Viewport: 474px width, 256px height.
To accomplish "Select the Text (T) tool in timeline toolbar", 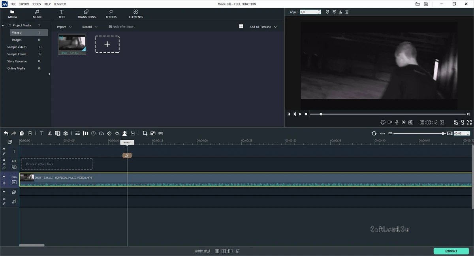I will pos(42,133).
